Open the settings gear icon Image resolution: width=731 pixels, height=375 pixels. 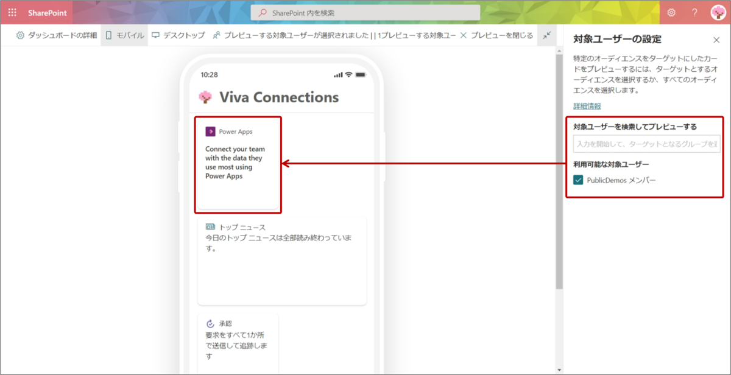pyautogui.click(x=671, y=13)
